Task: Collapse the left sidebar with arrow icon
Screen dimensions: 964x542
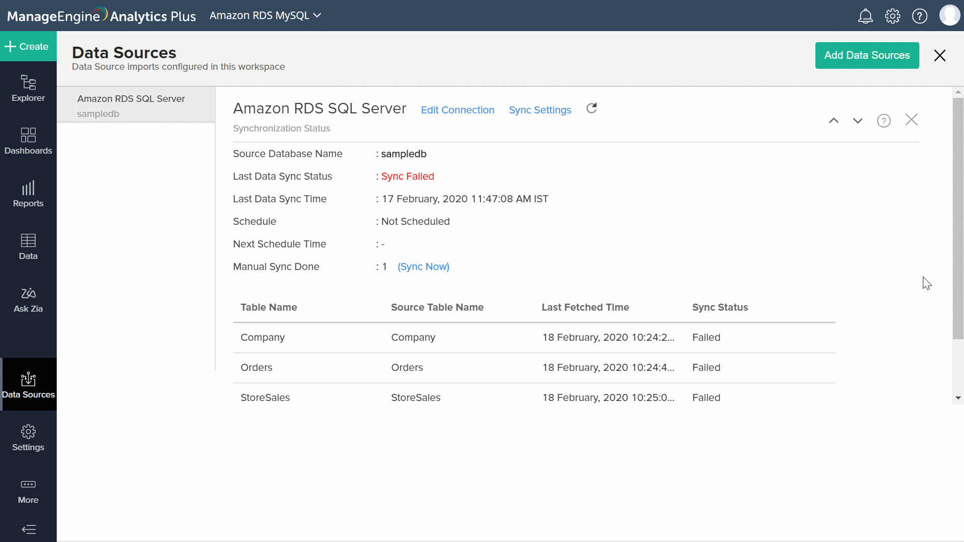Action: pyautogui.click(x=29, y=529)
